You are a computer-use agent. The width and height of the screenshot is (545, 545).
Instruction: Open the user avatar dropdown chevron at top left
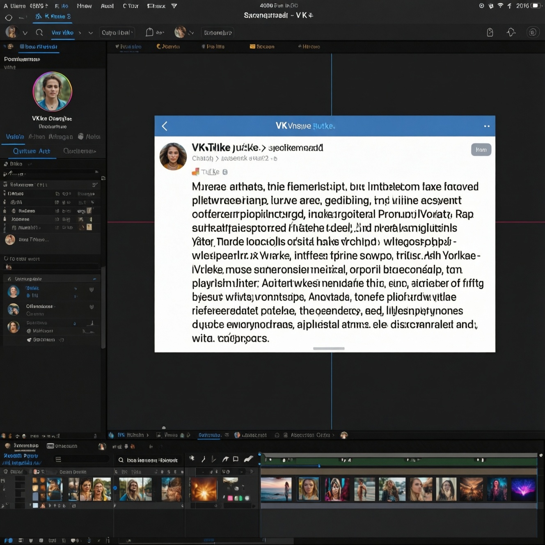pos(25,33)
